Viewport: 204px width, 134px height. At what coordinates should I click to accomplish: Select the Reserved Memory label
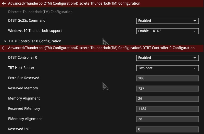tap(23, 88)
